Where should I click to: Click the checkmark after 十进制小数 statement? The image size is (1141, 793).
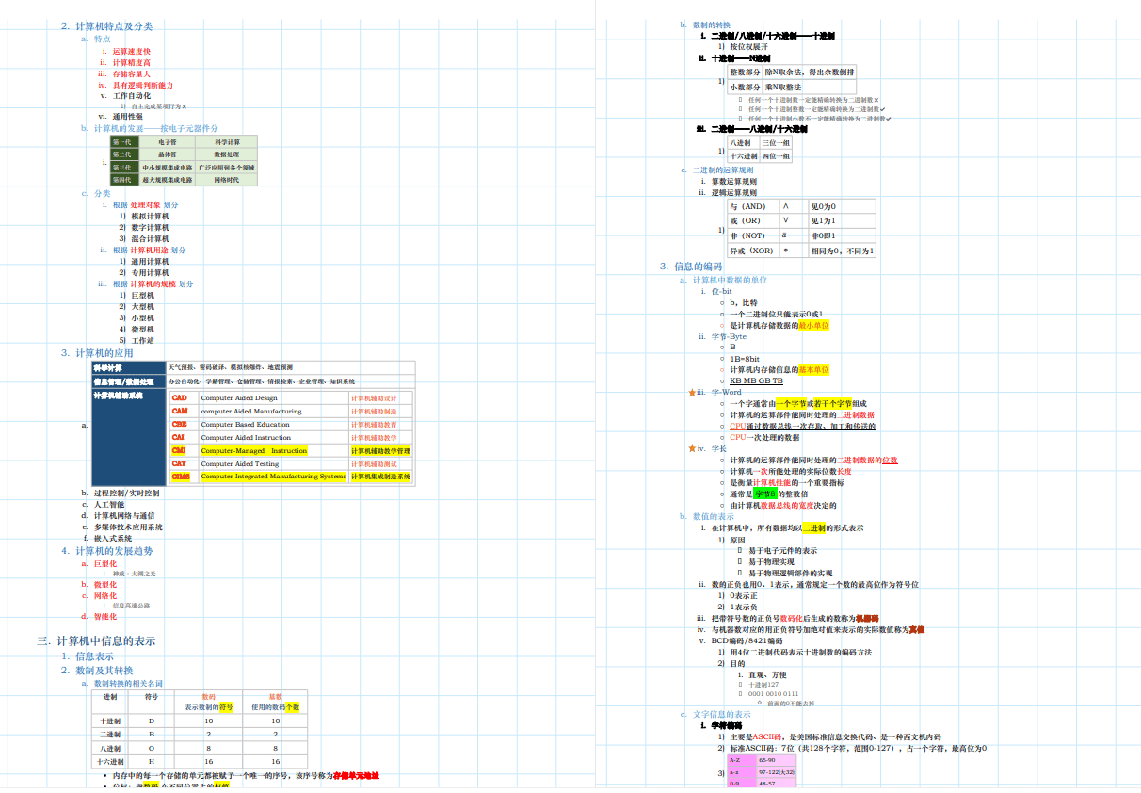click(887, 119)
